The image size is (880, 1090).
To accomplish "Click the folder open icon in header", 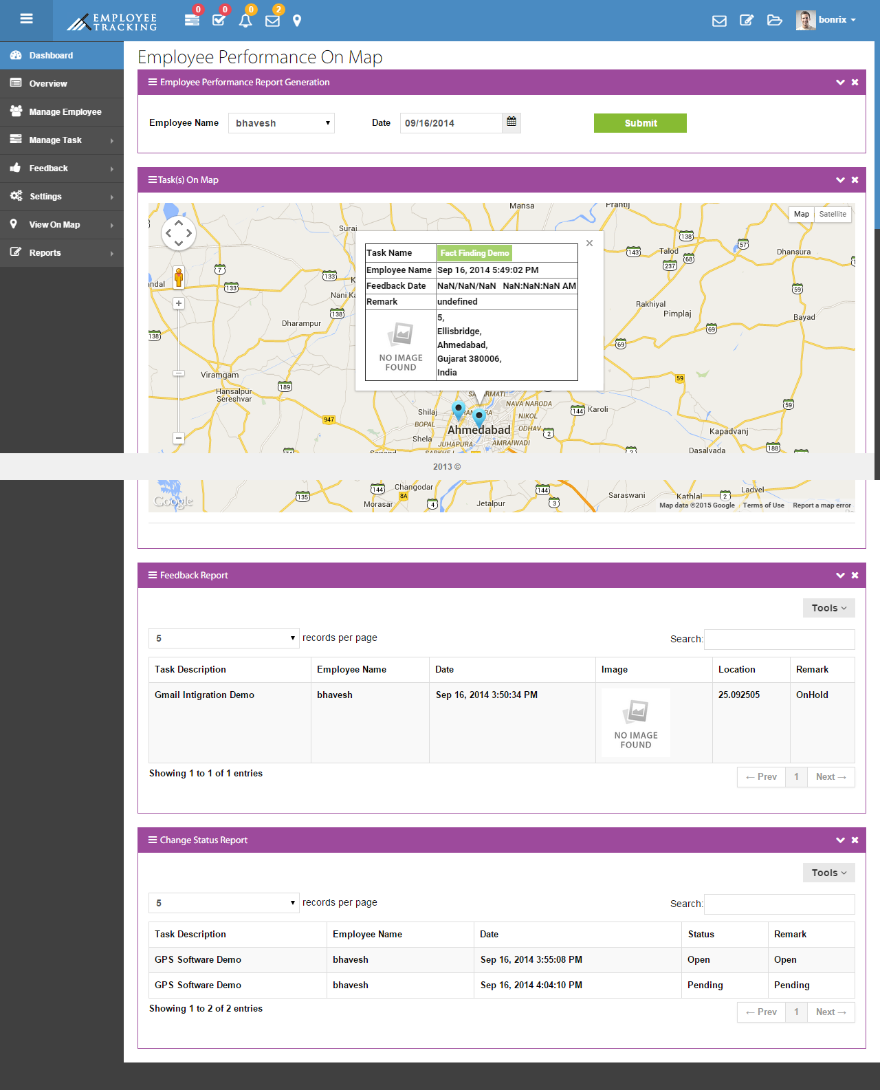I will 774,20.
